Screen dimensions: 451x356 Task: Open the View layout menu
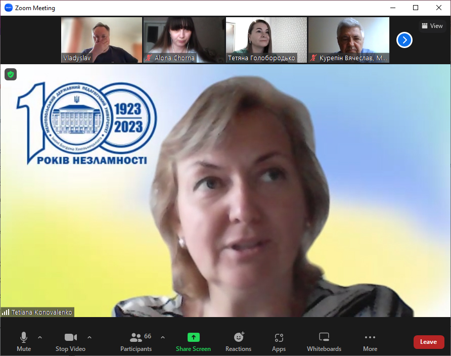(x=432, y=26)
